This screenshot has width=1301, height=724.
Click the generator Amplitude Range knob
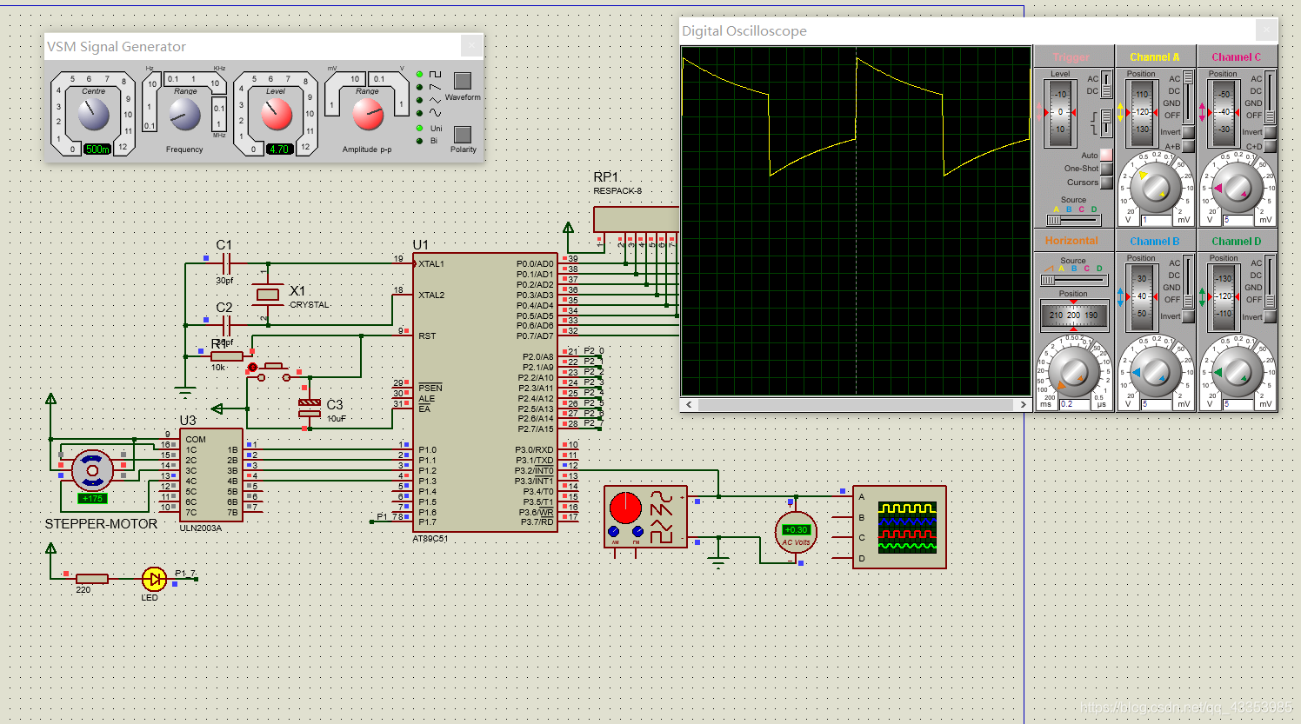(x=368, y=114)
